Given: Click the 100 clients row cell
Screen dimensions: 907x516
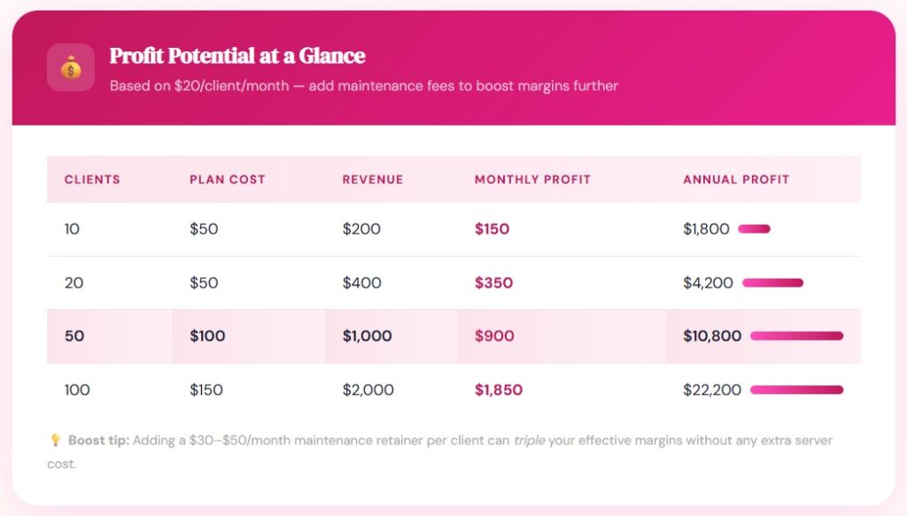Looking at the screenshot, I should (77, 389).
